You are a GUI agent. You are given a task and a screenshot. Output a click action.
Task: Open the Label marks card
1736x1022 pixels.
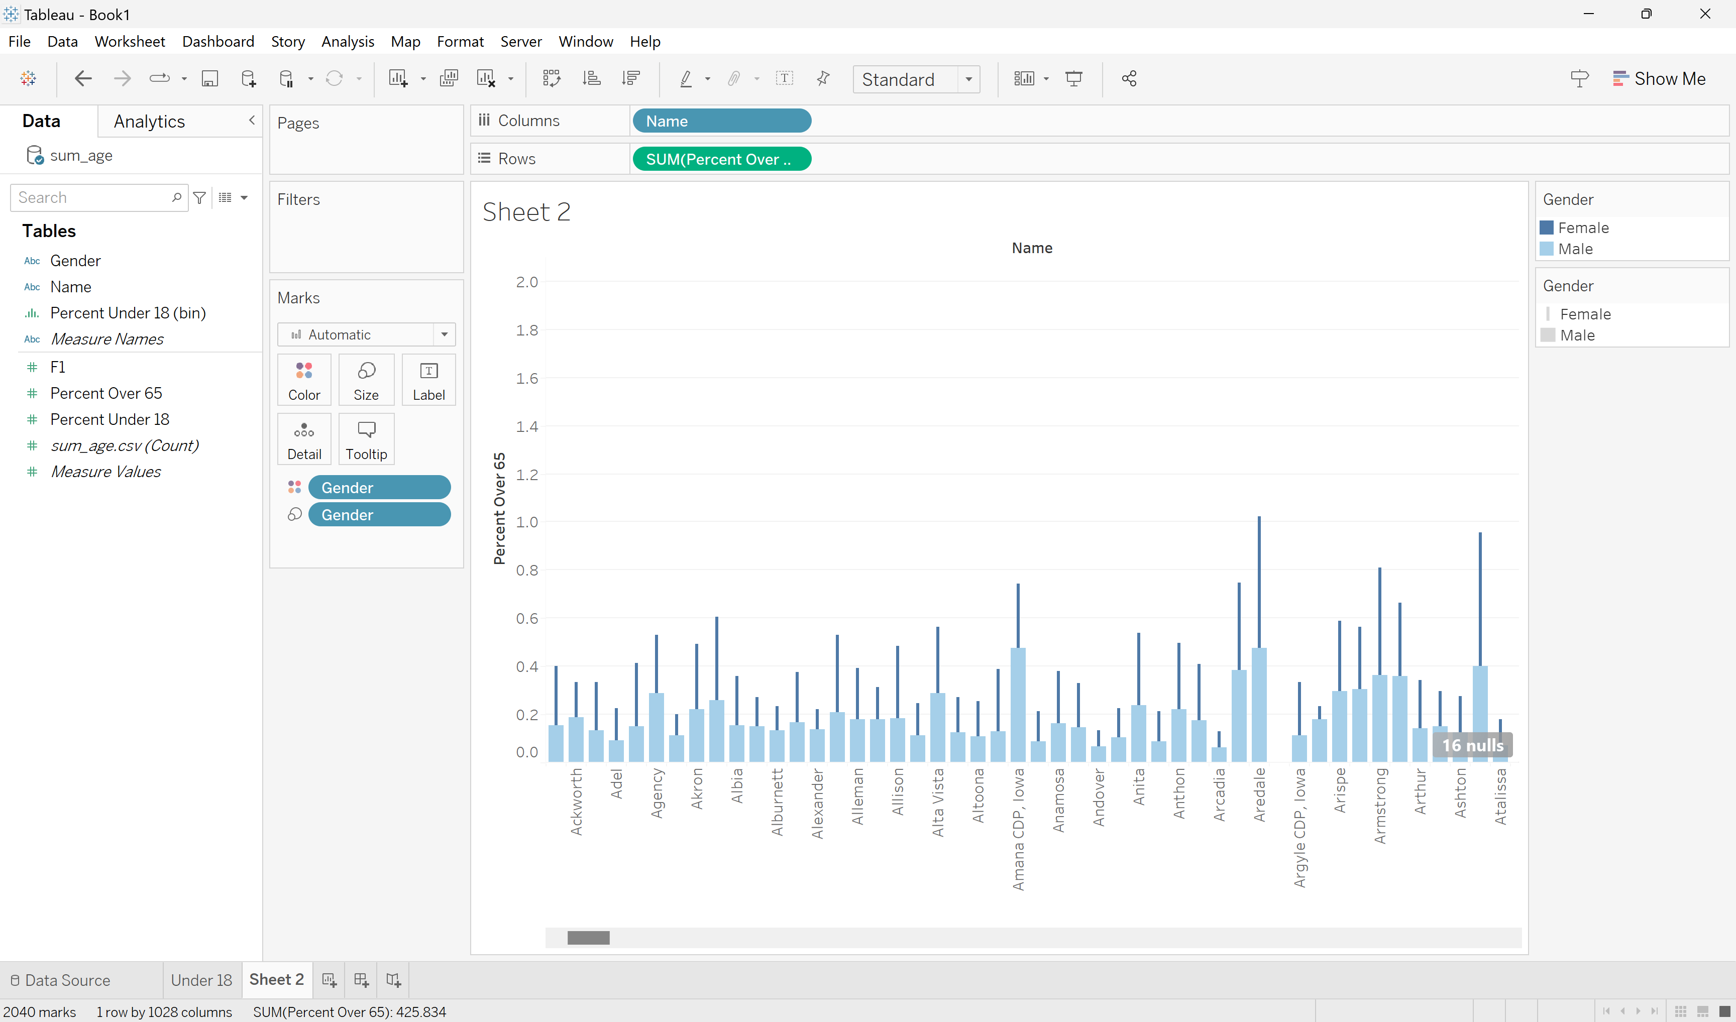428,380
